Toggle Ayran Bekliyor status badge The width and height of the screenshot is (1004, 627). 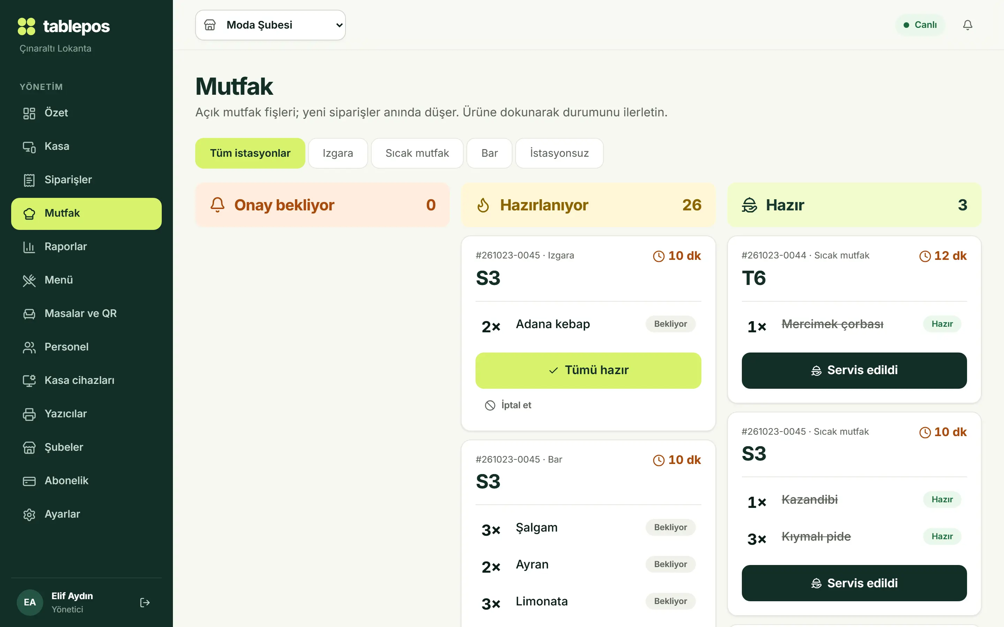click(x=670, y=564)
